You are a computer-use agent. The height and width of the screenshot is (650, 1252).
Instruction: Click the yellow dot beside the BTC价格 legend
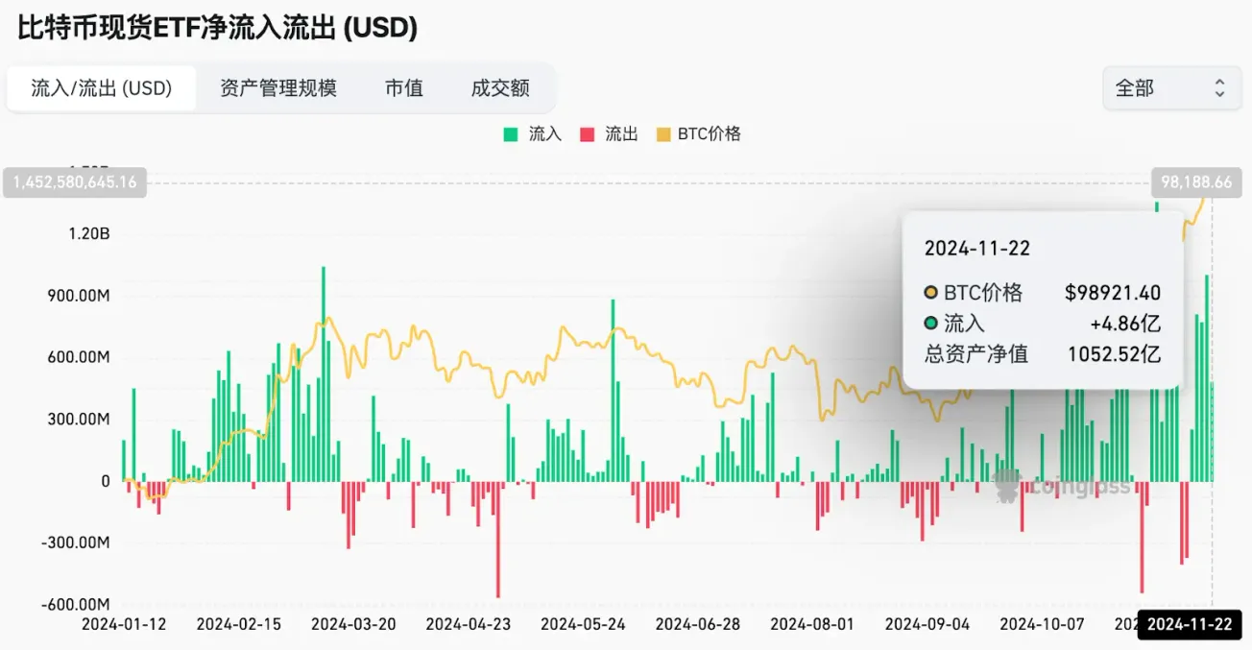663,133
